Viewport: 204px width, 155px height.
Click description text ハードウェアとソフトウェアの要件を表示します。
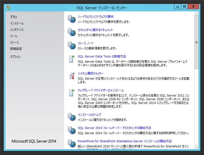pos(104,22)
